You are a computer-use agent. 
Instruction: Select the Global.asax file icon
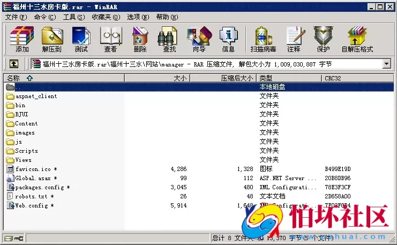(10, 178)
